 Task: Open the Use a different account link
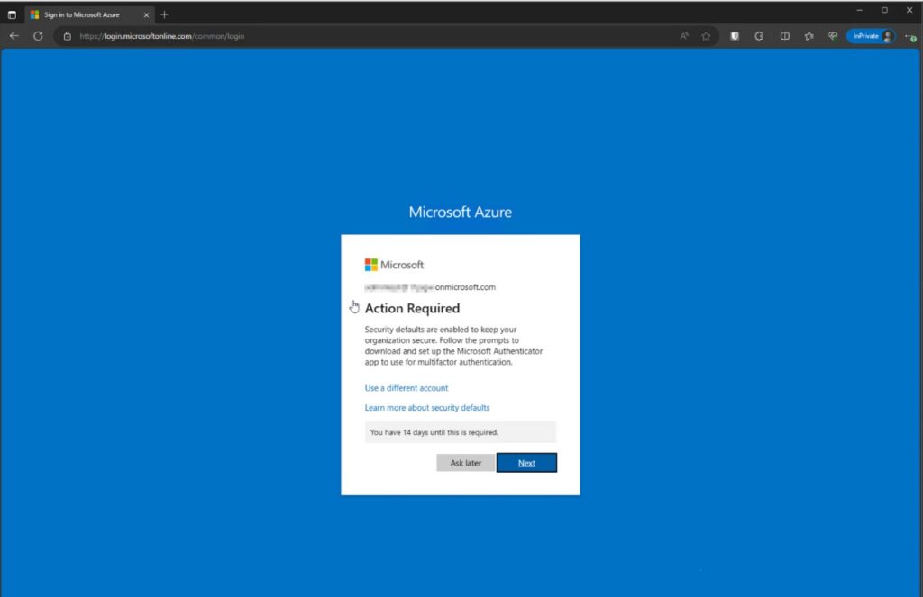pos(406,388)
